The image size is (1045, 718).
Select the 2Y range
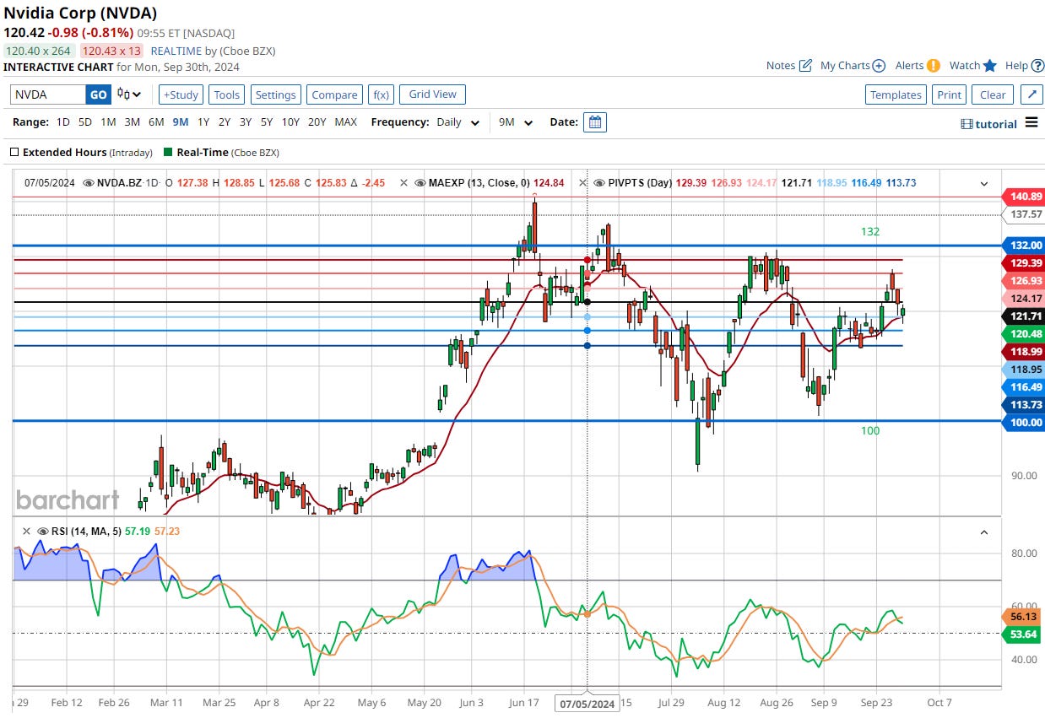point(225,122)
